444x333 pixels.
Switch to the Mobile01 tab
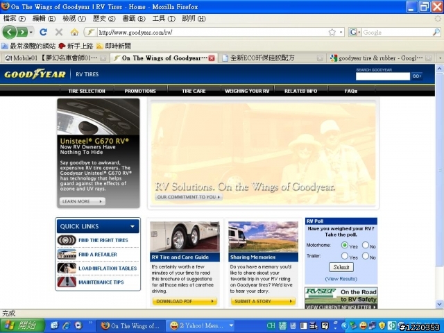[55, 58]
